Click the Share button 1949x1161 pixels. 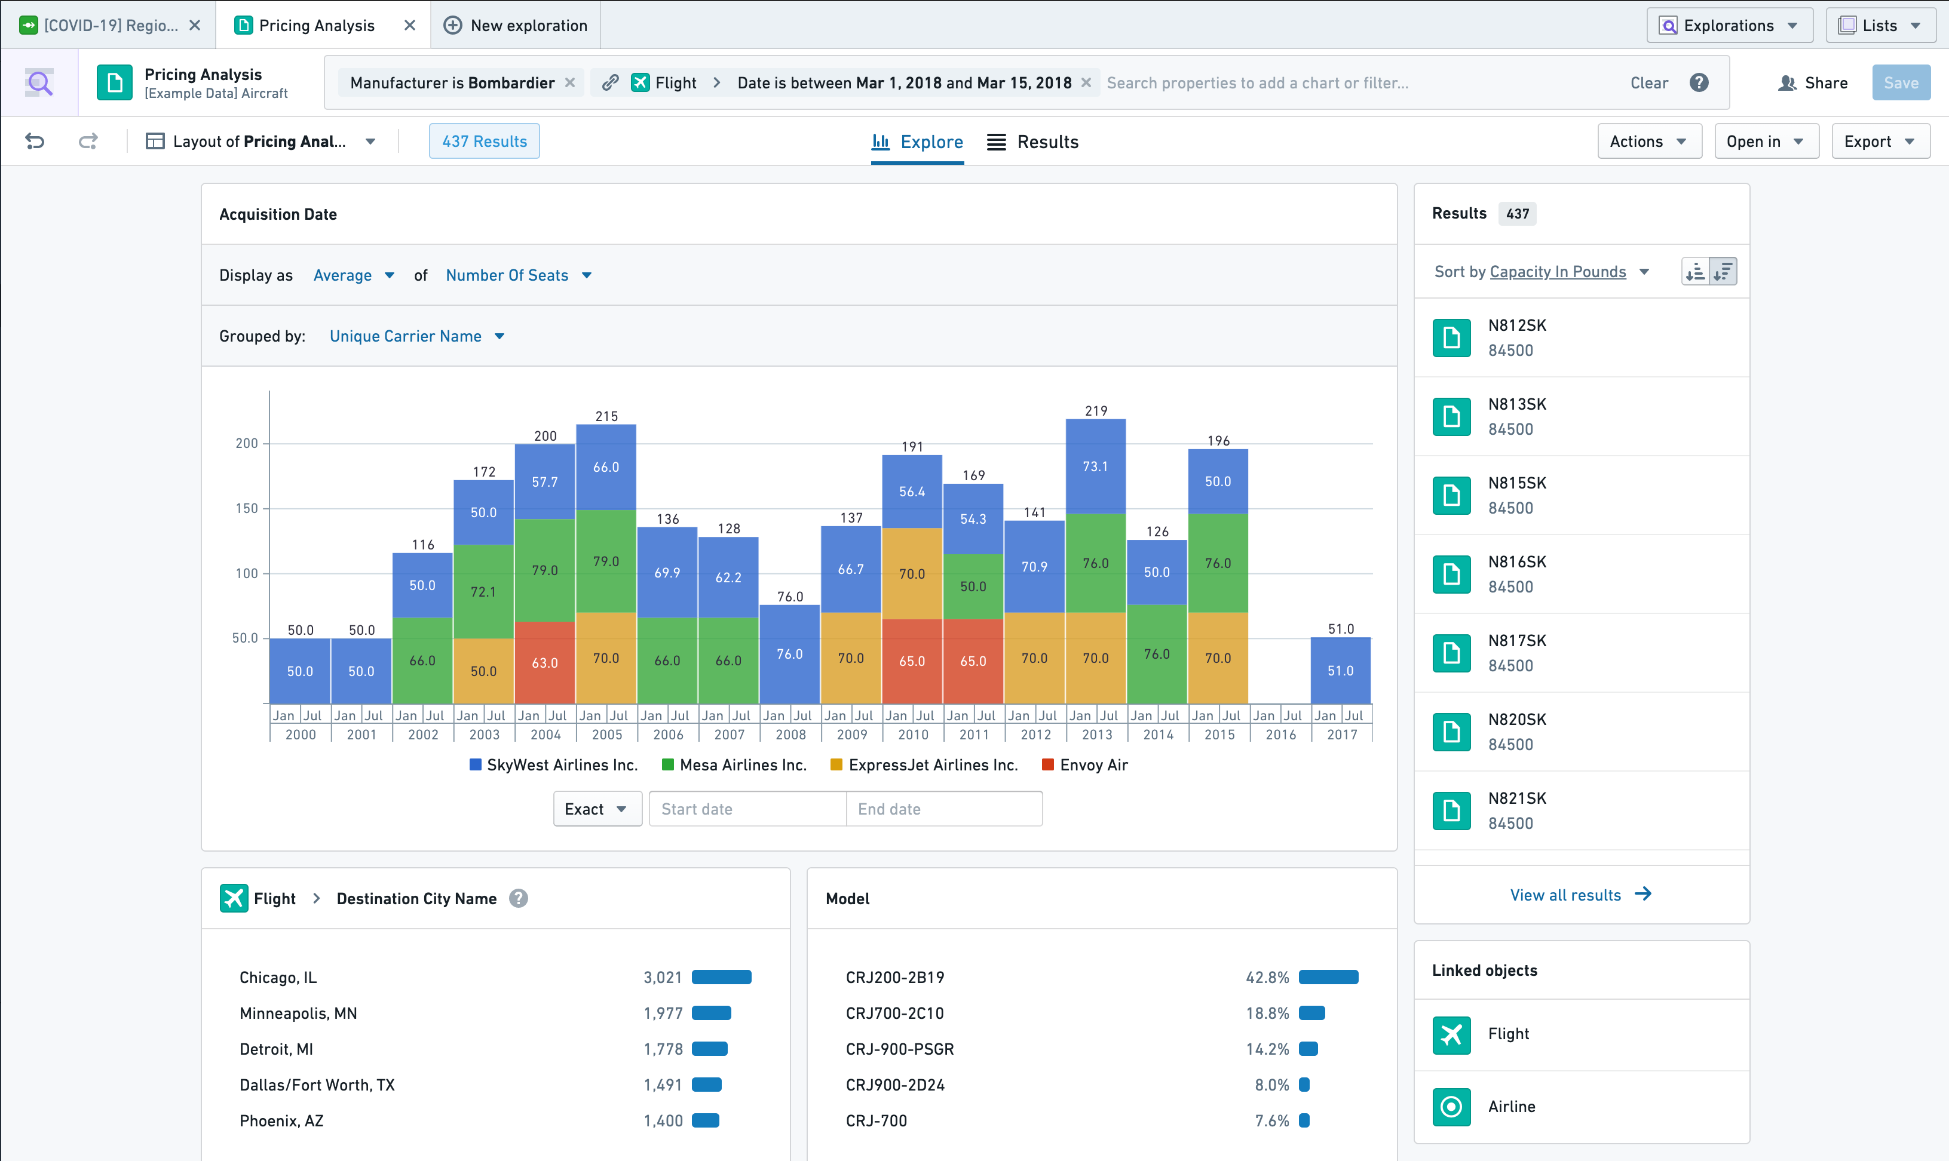coord(1813,83)
